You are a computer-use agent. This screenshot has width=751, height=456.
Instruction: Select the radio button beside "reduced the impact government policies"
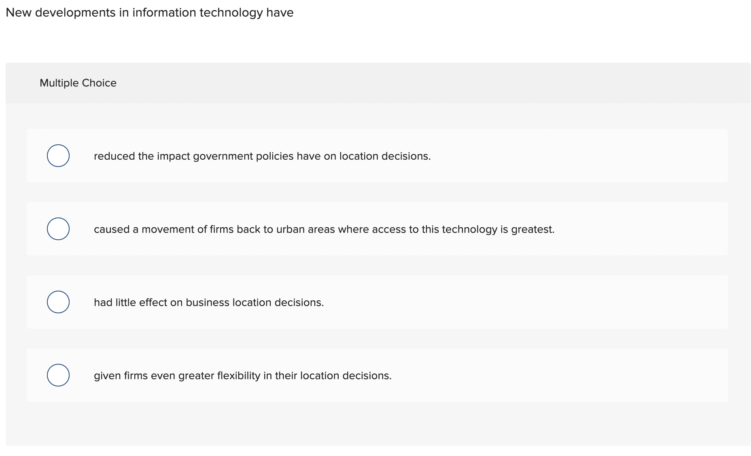pyautogui.click(x=58, y=156)
